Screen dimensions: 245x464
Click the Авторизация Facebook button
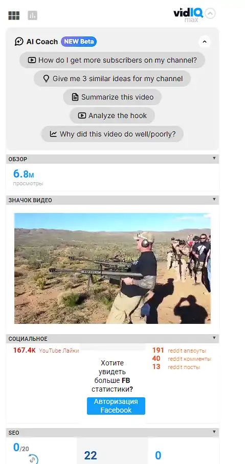pos(116,406)
